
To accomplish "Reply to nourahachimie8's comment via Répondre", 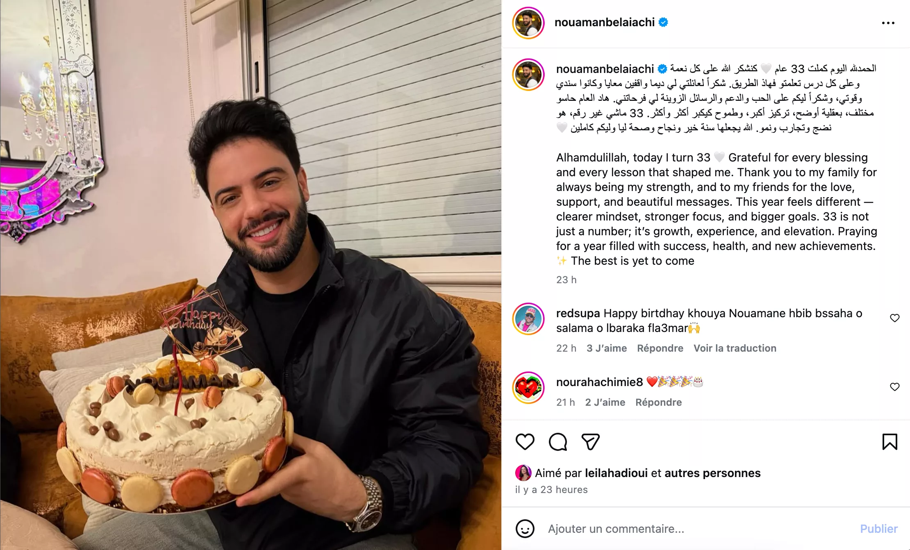I will pos(659,402).
